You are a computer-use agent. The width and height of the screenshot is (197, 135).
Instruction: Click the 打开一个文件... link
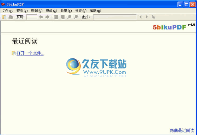tap(30, 53)
